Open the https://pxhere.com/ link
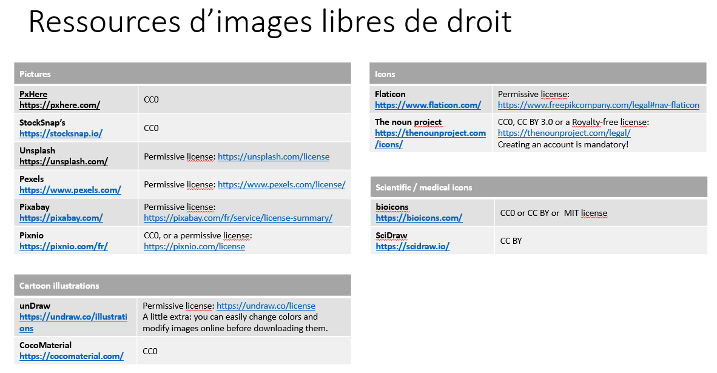This screenshot has width=717, height=373. coord(59,105)
